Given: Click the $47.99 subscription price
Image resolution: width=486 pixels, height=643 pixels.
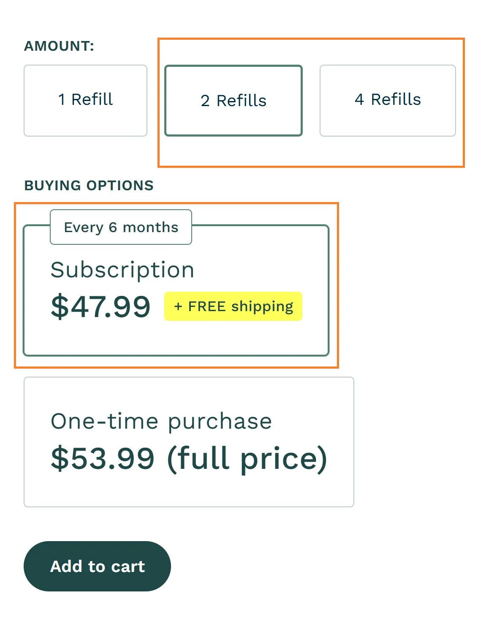Looking at the screenshot, I should click(100, 307).
